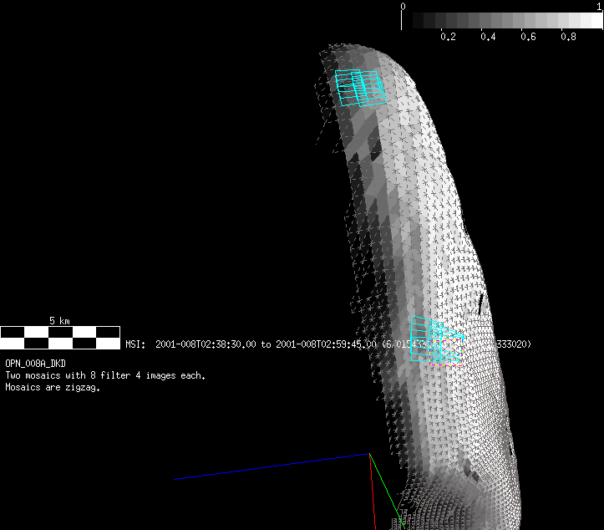Click the 1 label at the color bar end
The width and height of the screenshot is (604, 530).
coord(600,6)
